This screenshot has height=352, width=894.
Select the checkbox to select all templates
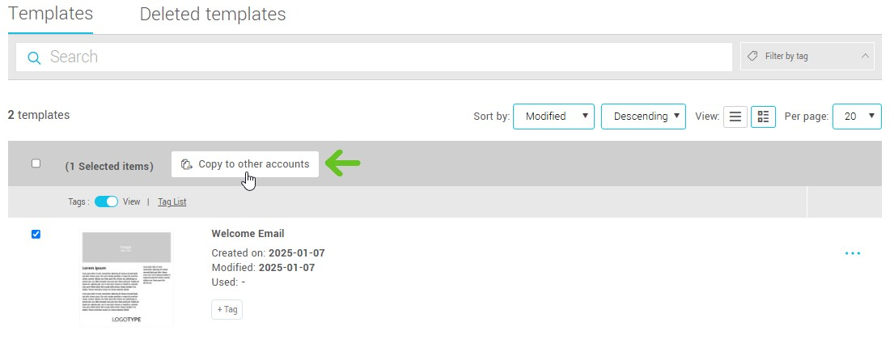click(x=36, y=163)
